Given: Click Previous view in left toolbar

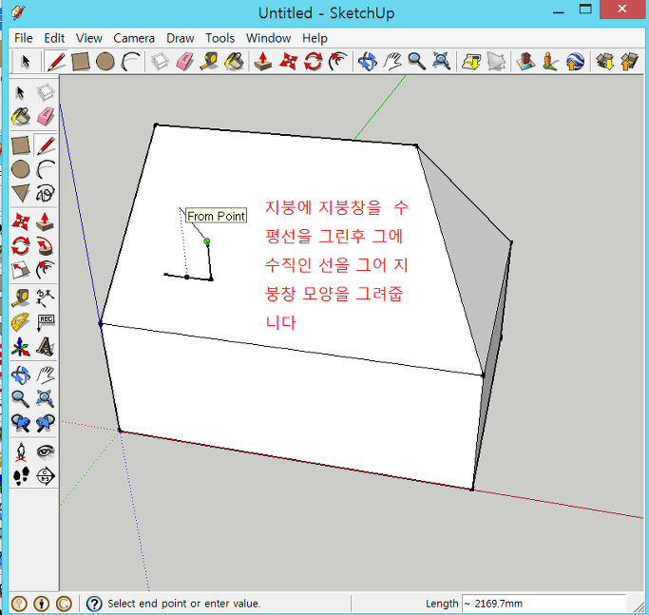Looking at the screenshot, I should click(x=20, y=423).
